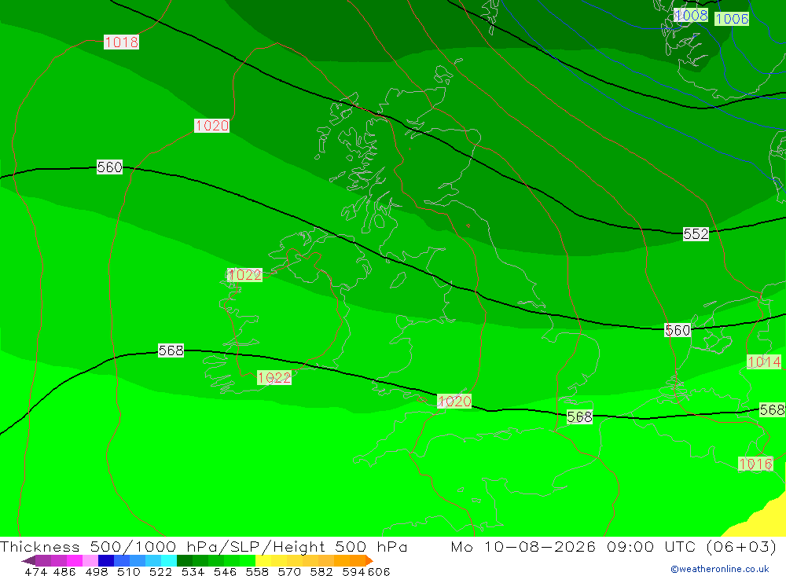Click the blue '1008' isobar label
Screen dimensions: 786x576
click(x=691, y=16)
